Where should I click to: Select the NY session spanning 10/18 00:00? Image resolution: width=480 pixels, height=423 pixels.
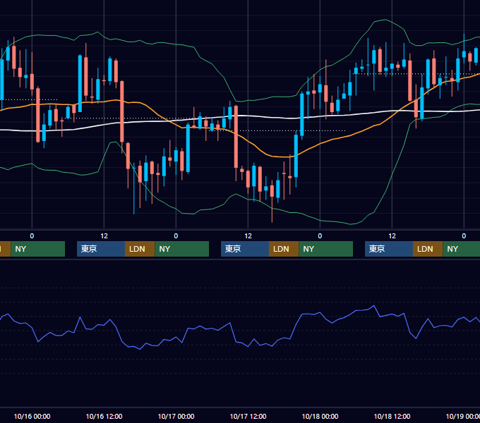[325, 249]
